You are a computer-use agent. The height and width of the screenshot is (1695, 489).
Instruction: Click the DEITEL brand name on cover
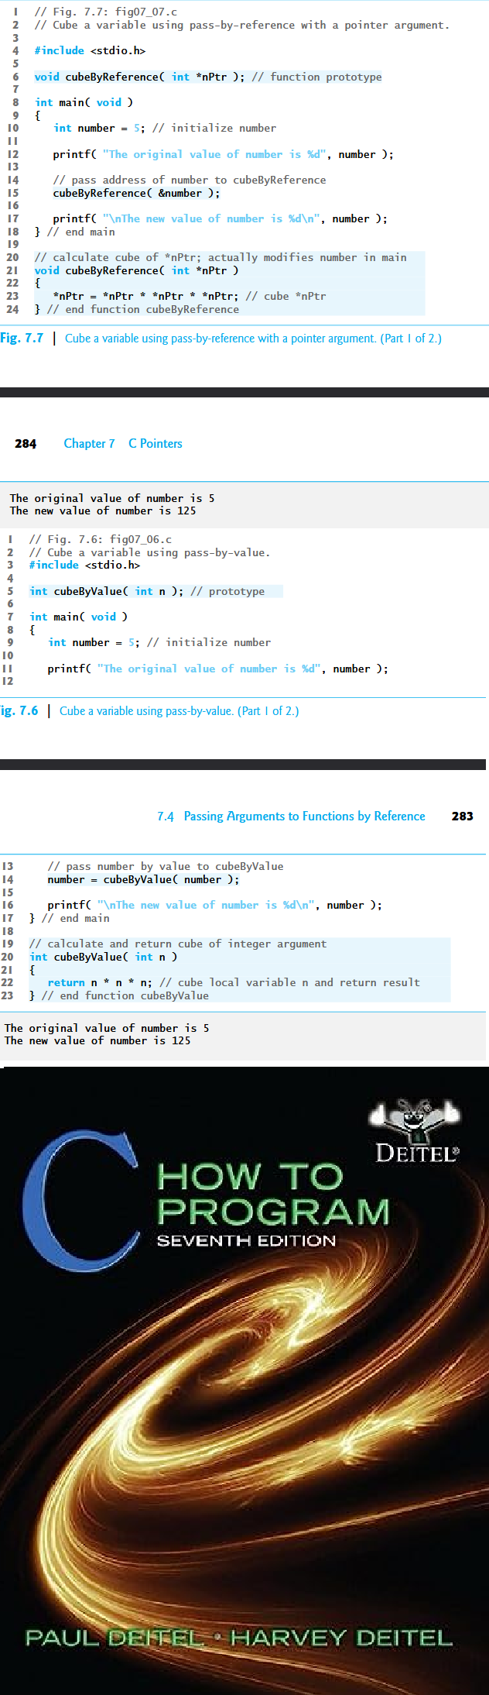(x=416, y=1153)
